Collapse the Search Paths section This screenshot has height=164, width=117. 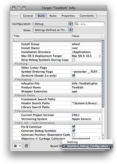16,95
